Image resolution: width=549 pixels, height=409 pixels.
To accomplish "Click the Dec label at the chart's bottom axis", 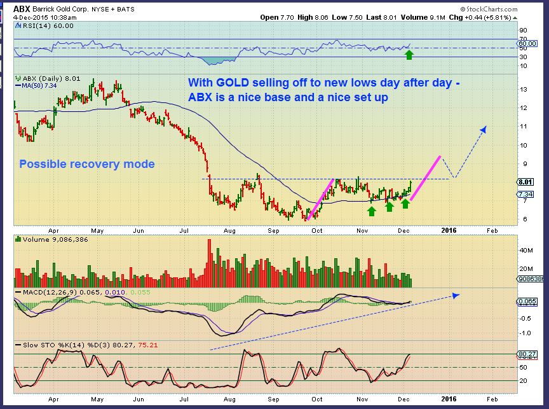I will [x=403, y=399].
